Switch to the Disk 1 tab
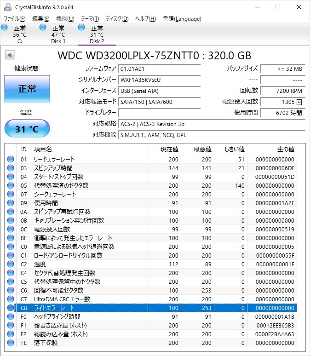This screenshot has width=310, height=356. coord(58,34)
